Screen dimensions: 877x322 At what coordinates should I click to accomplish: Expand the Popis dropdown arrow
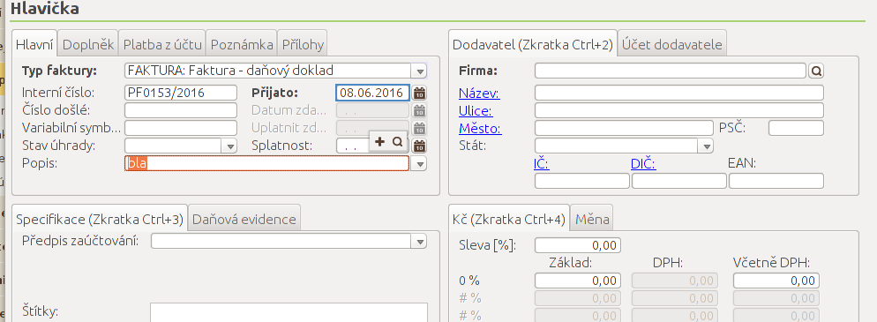tap(419, 164)
